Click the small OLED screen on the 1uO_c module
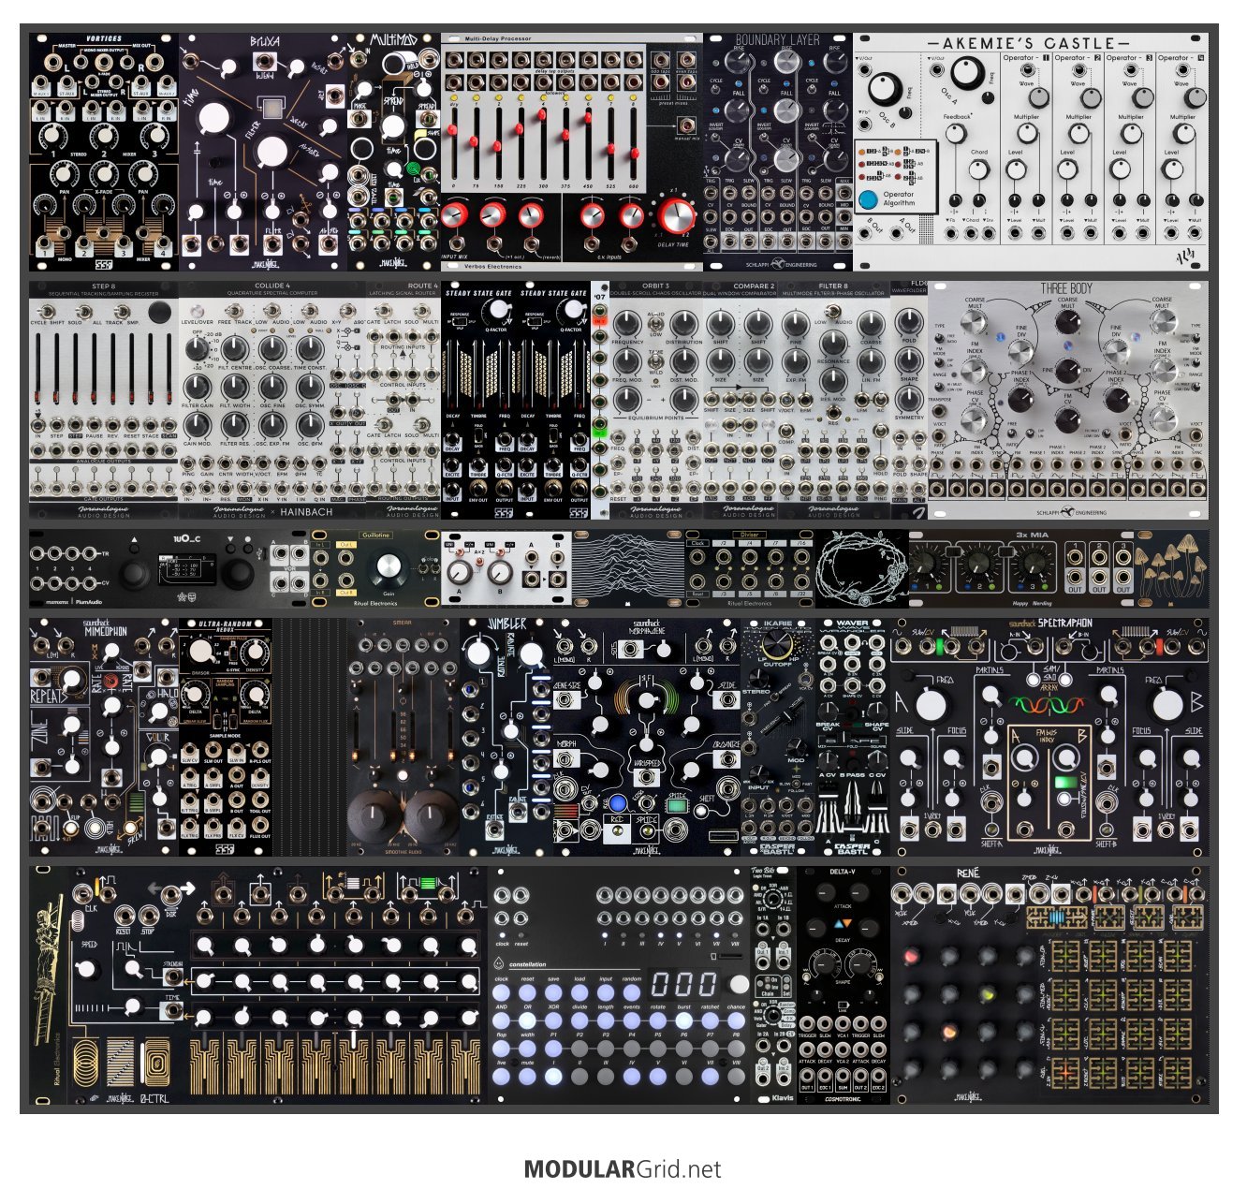The image size is (1247, 1189). 185,570
